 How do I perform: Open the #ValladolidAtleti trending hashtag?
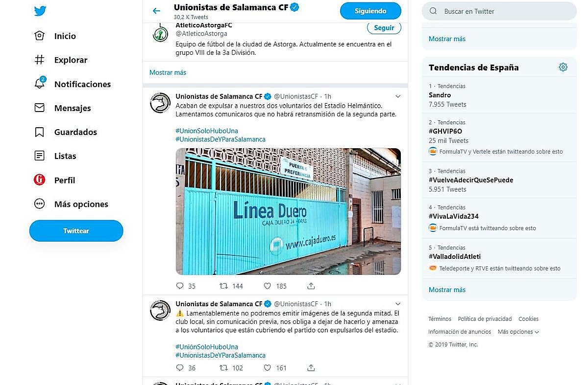[x=455, y=256]
